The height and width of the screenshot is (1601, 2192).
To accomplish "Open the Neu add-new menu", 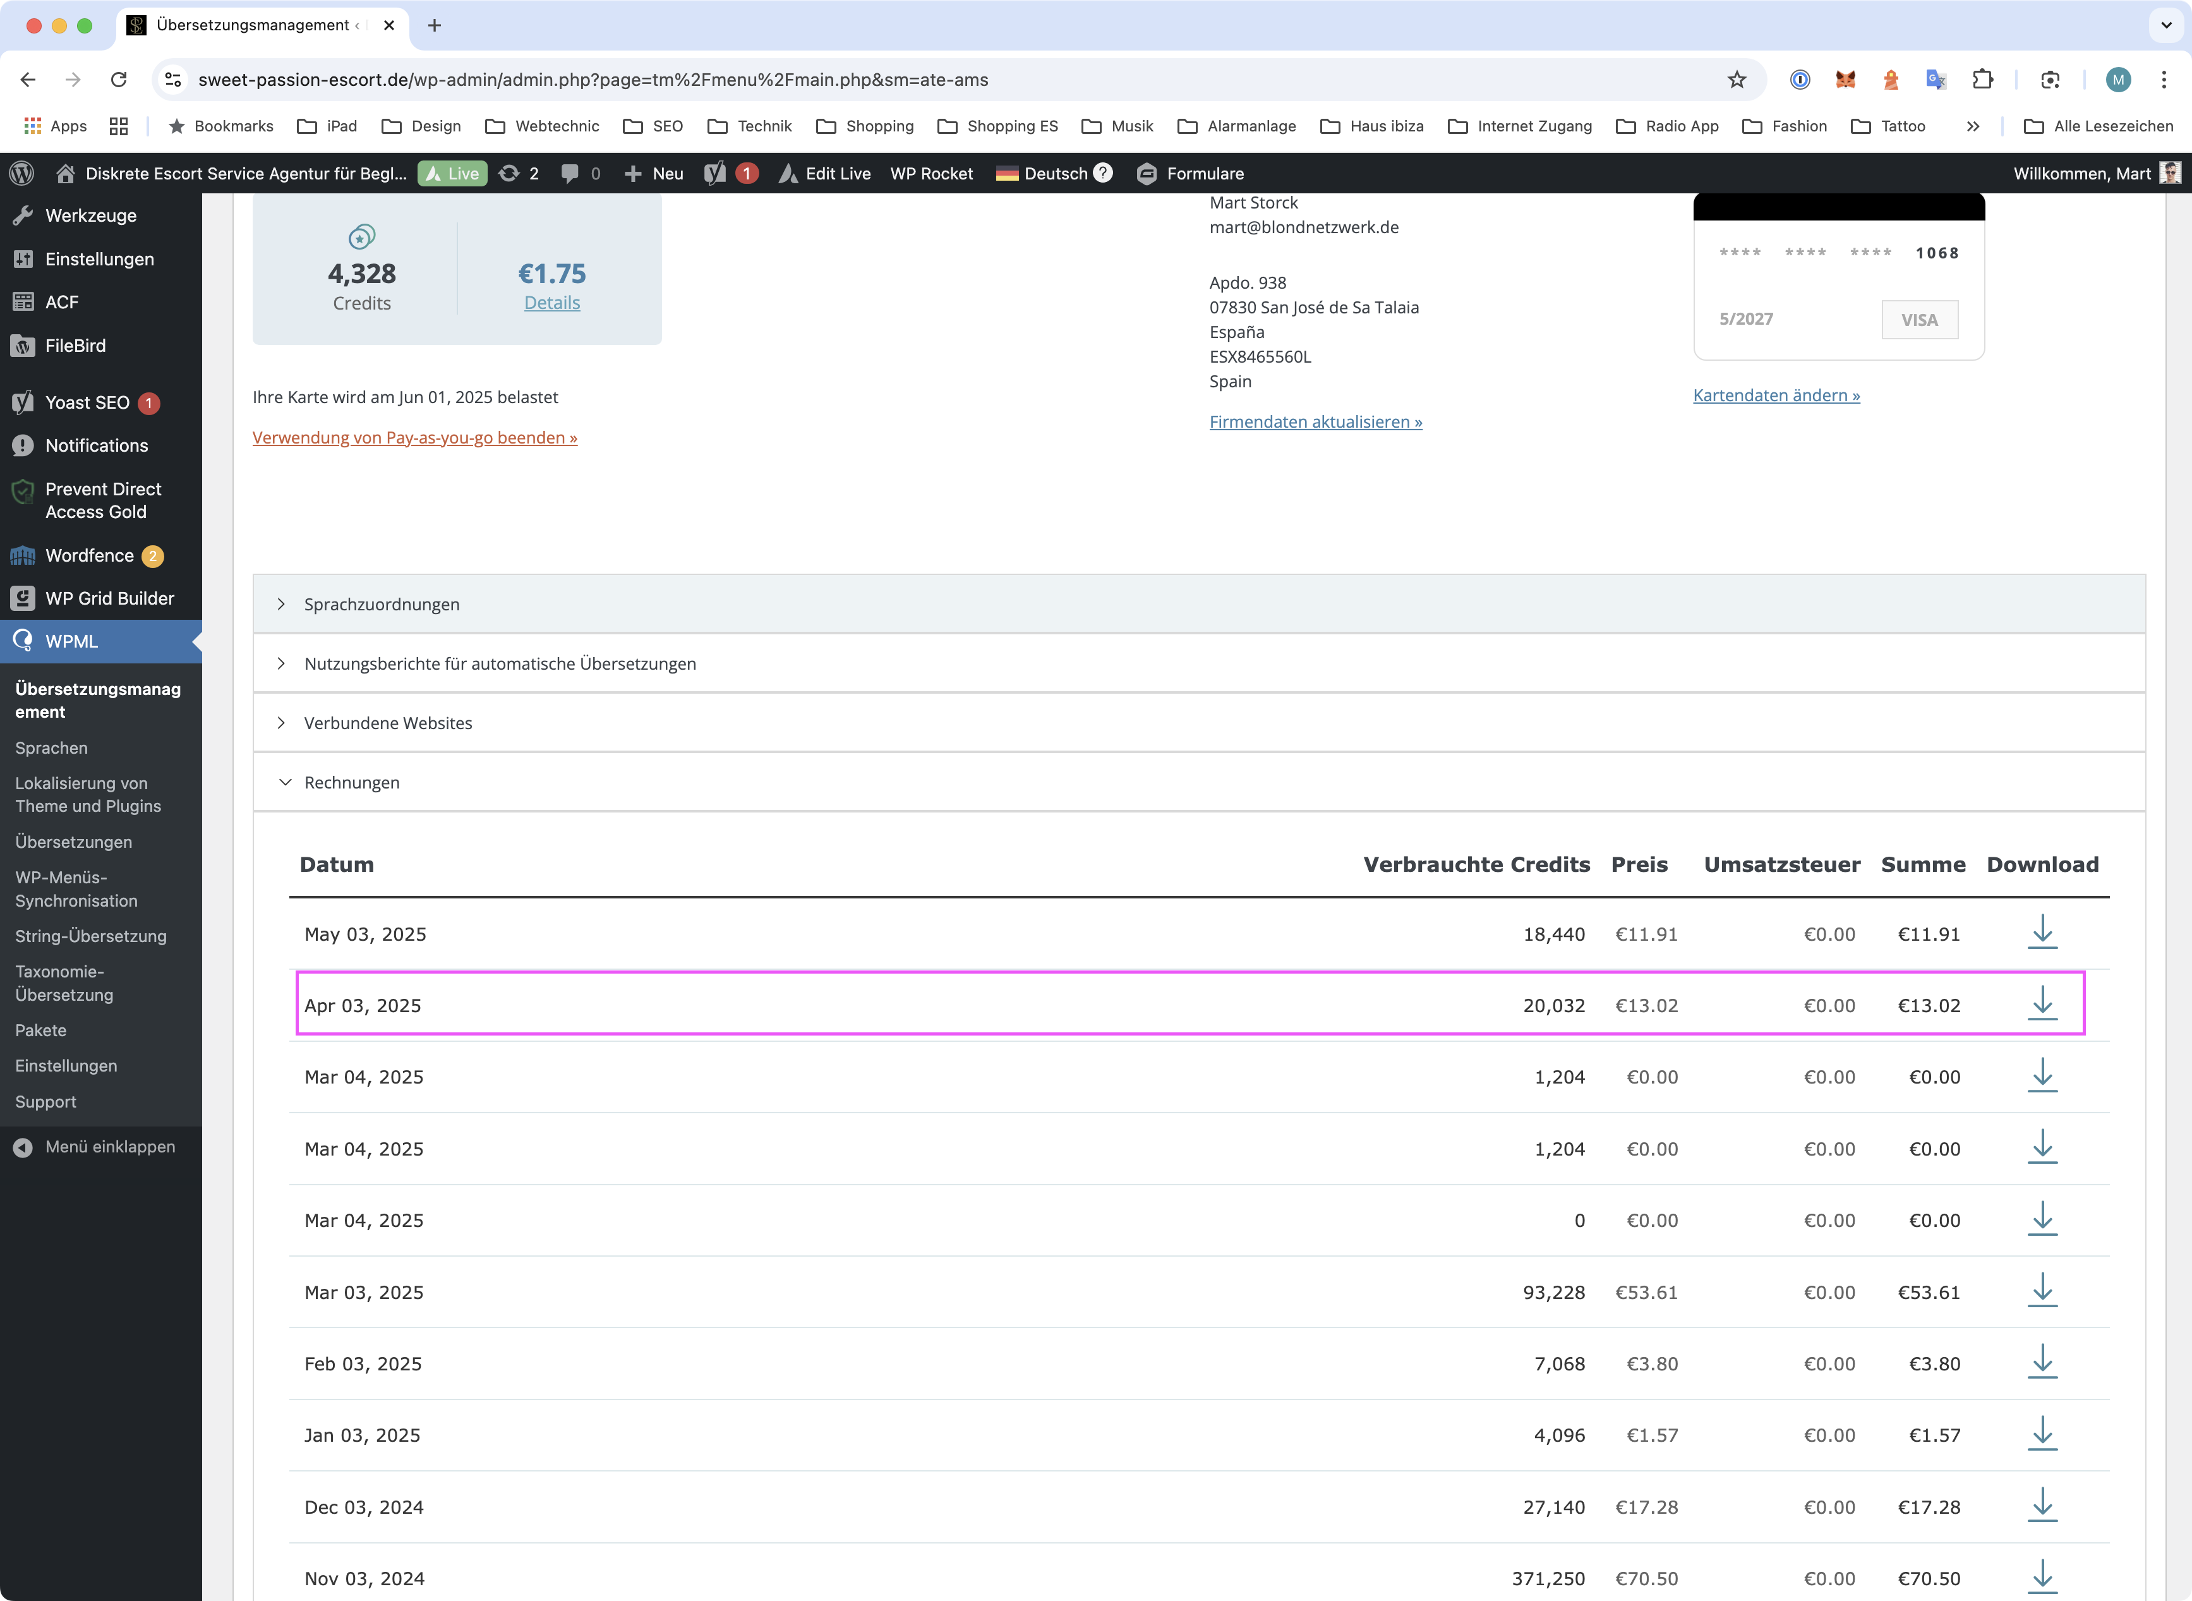I will pyautogui.click(x=654, y=174).
